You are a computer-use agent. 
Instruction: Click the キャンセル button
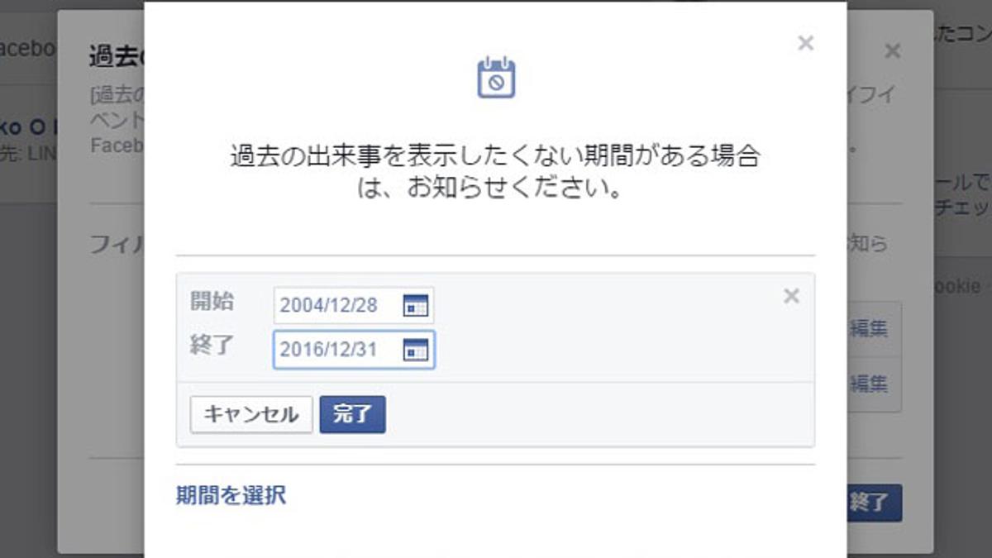point(251,415)
